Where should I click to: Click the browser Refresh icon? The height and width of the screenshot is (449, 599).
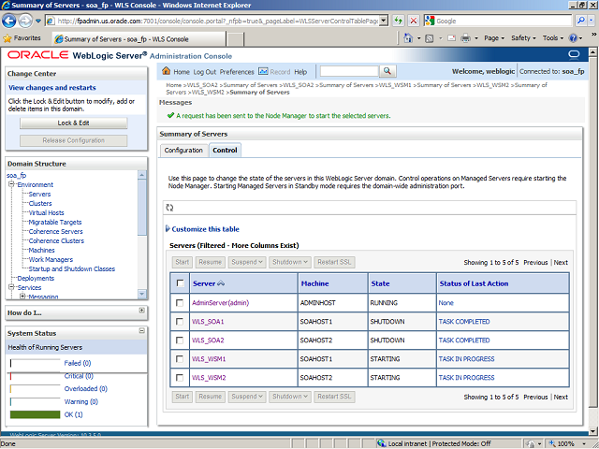[400, 21]
